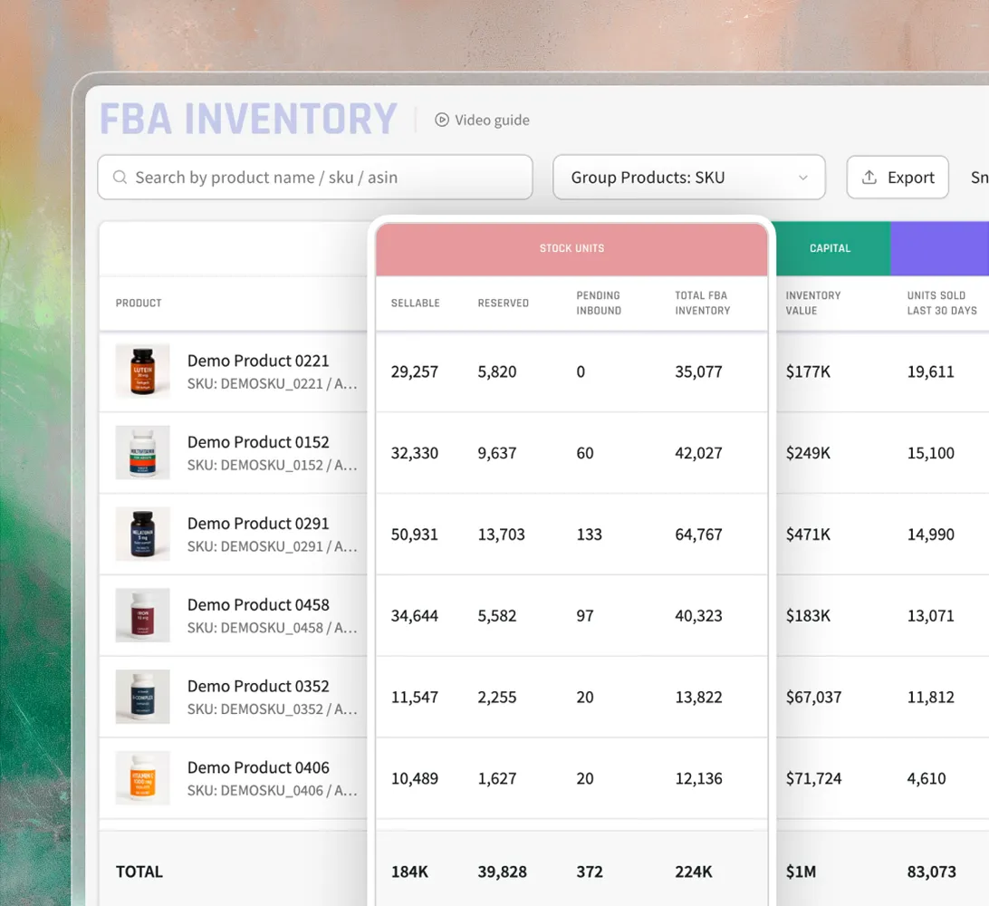Open Demo Product 0221 lutein bottle thumbnail
This screenshot has height=906, width=989.
tap(142, 371)
